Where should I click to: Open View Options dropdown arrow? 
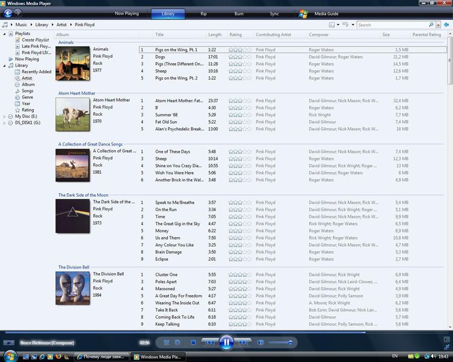pyautogui.click(x=353, y=25)
